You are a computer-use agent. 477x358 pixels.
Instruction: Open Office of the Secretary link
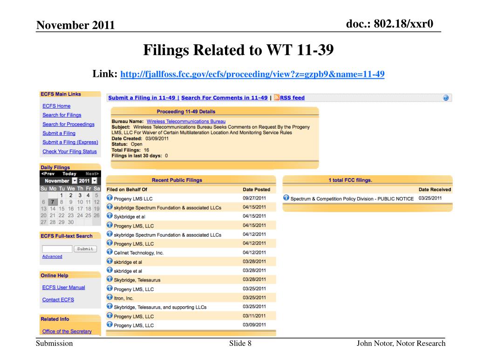[x=67, y=331]
